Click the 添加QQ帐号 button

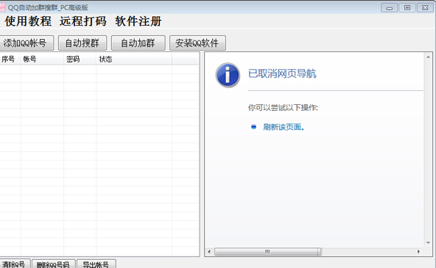[x=26, y=43]
